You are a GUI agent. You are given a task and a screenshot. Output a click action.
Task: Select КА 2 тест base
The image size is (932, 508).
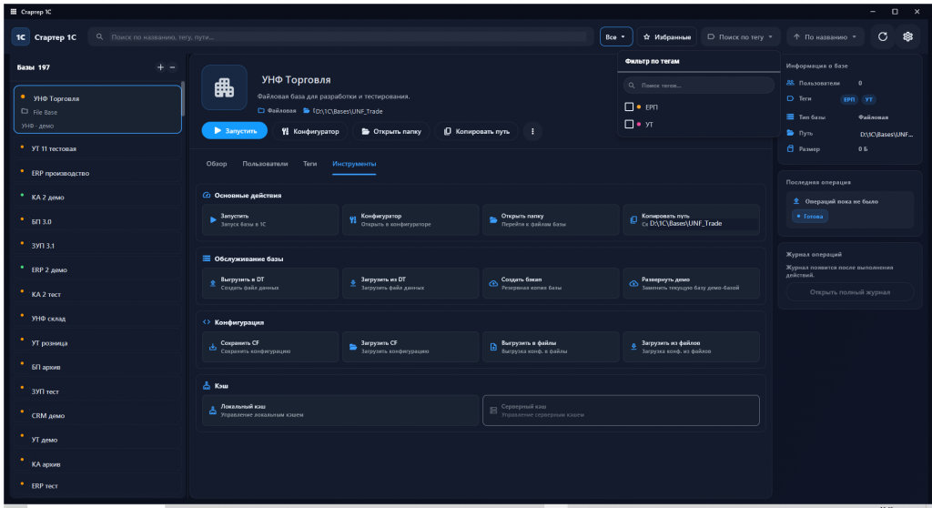tap(98, 294)
